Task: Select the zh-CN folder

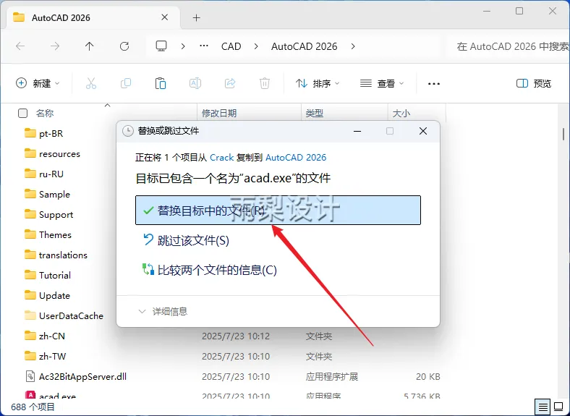Action: click(45, 336)
